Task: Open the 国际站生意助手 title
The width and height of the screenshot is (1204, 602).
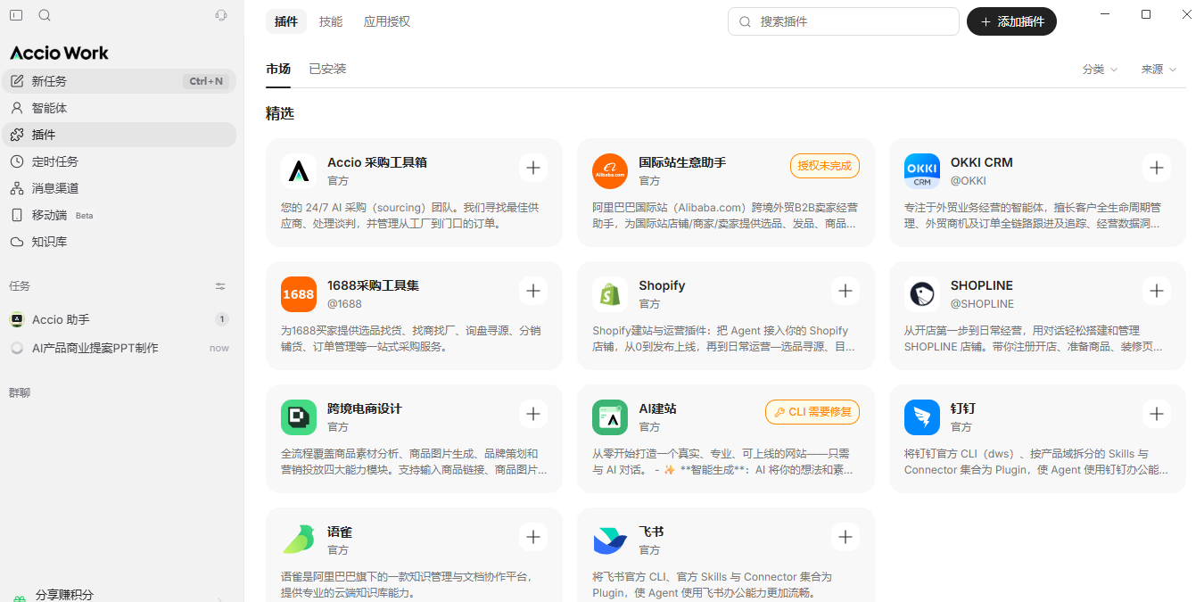Action: (x=682, y=162)
